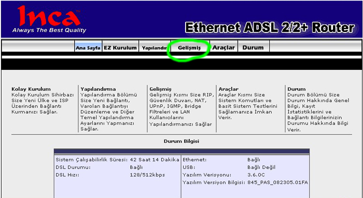The width and height of the screenshot is (363, 198).
Task: Click the USB label
Action: (x=189, y=167)
